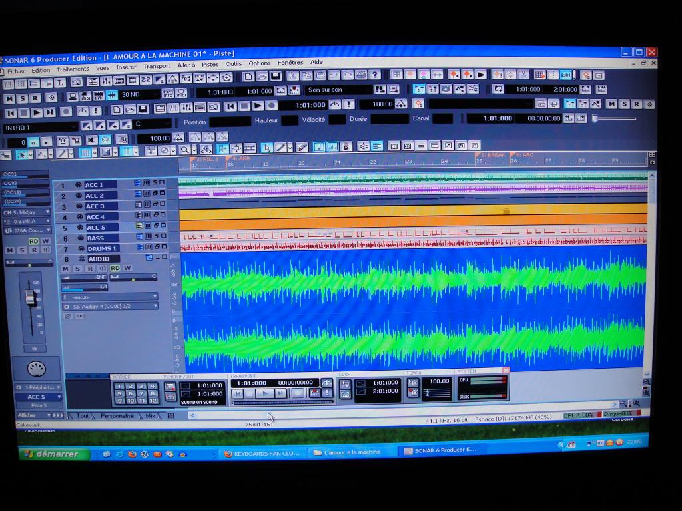This screenshot has height=511, width=682.
Task: Switch to the Tout tab
Action: (x=82, y=416)
